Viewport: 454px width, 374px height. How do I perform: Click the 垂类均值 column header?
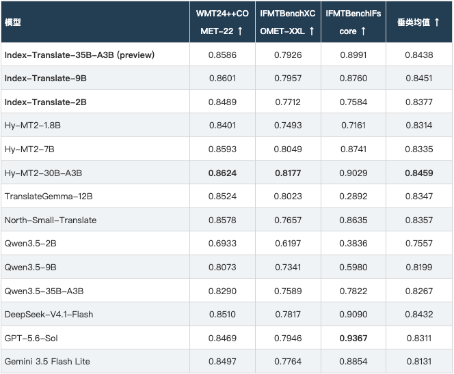pyautogui.click(x=418, y=23)
